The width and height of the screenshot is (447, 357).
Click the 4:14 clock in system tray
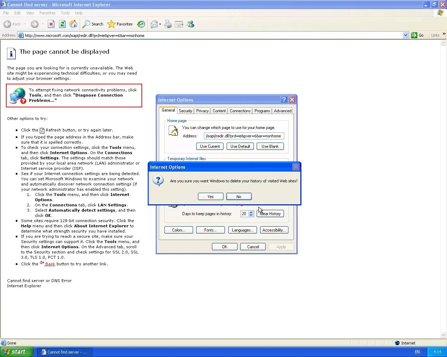click(437, 352)
